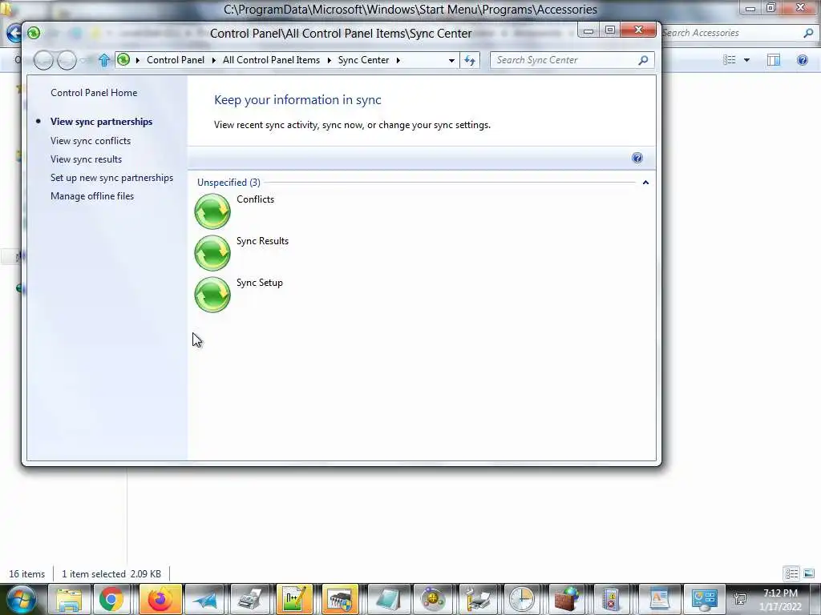
Task: Click the Forward button in Sync Center
Action: [x=67, y=60]
